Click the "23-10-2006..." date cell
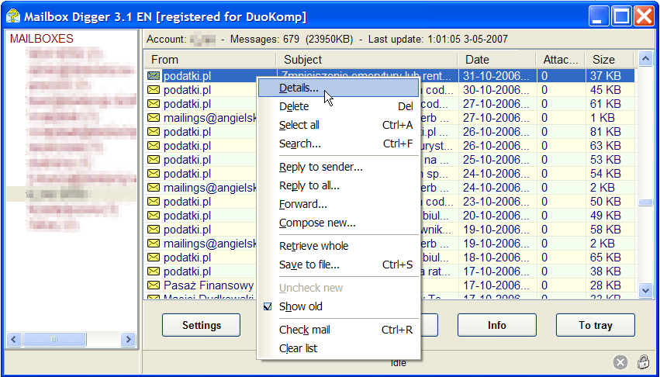This screenshot has height=377, width=660. click(x=496, y=202)
